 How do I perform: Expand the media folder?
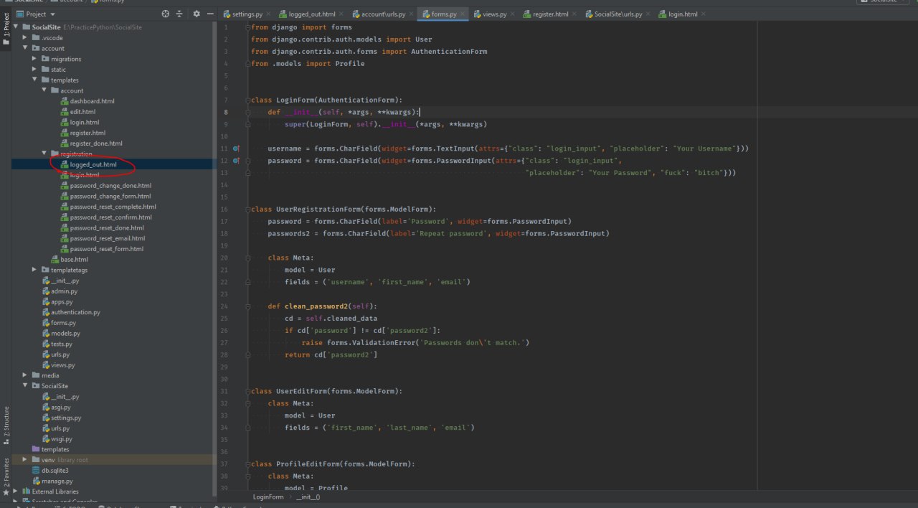pos(25,375)
